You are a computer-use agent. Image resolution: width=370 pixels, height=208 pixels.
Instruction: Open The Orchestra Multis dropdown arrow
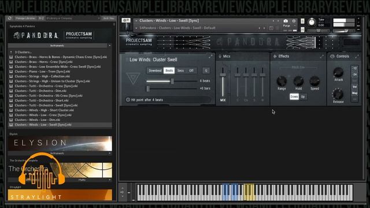(x=109, y=180)
